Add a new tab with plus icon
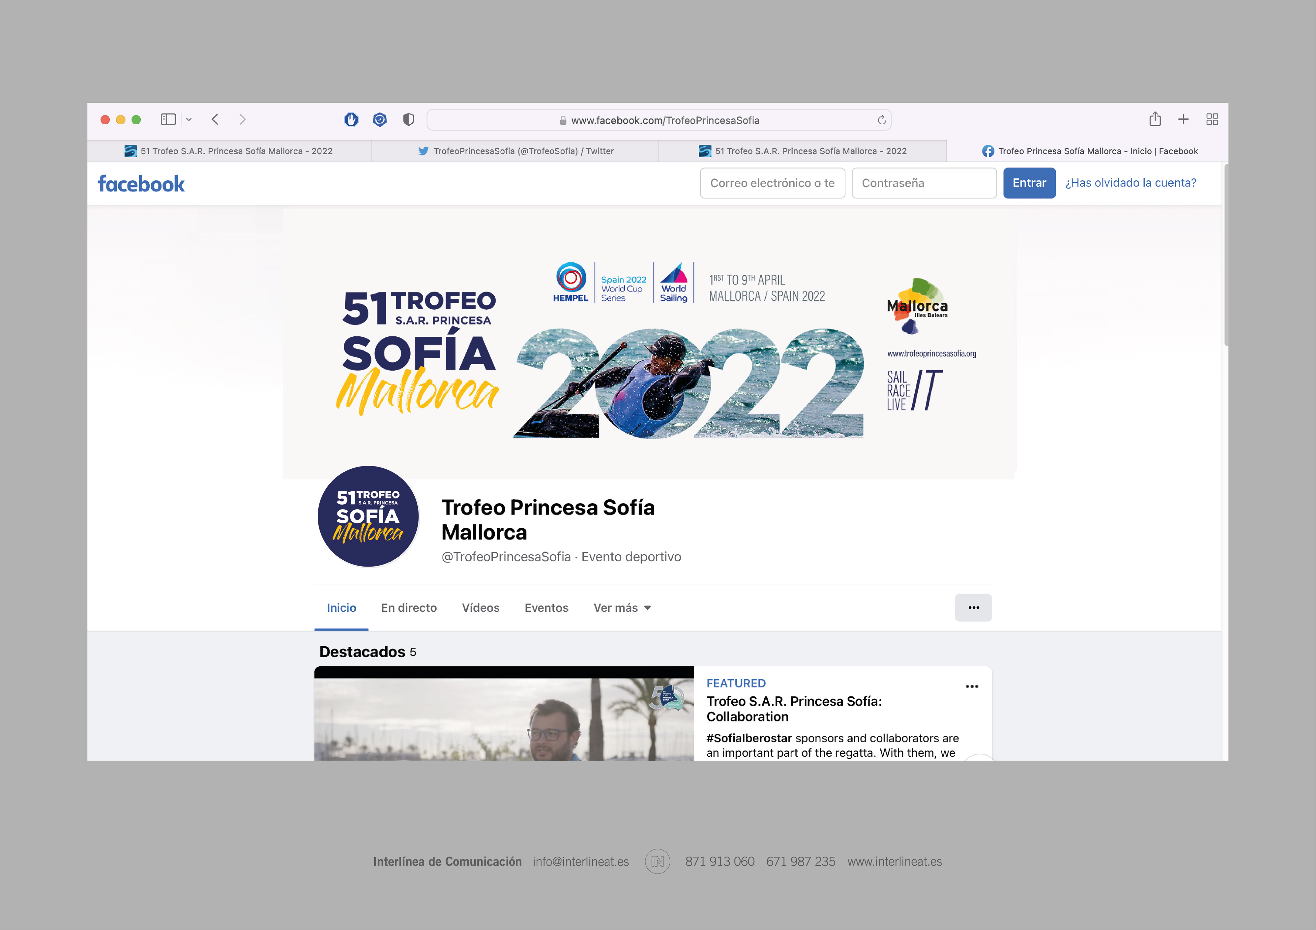 [x=1183, y=119]
